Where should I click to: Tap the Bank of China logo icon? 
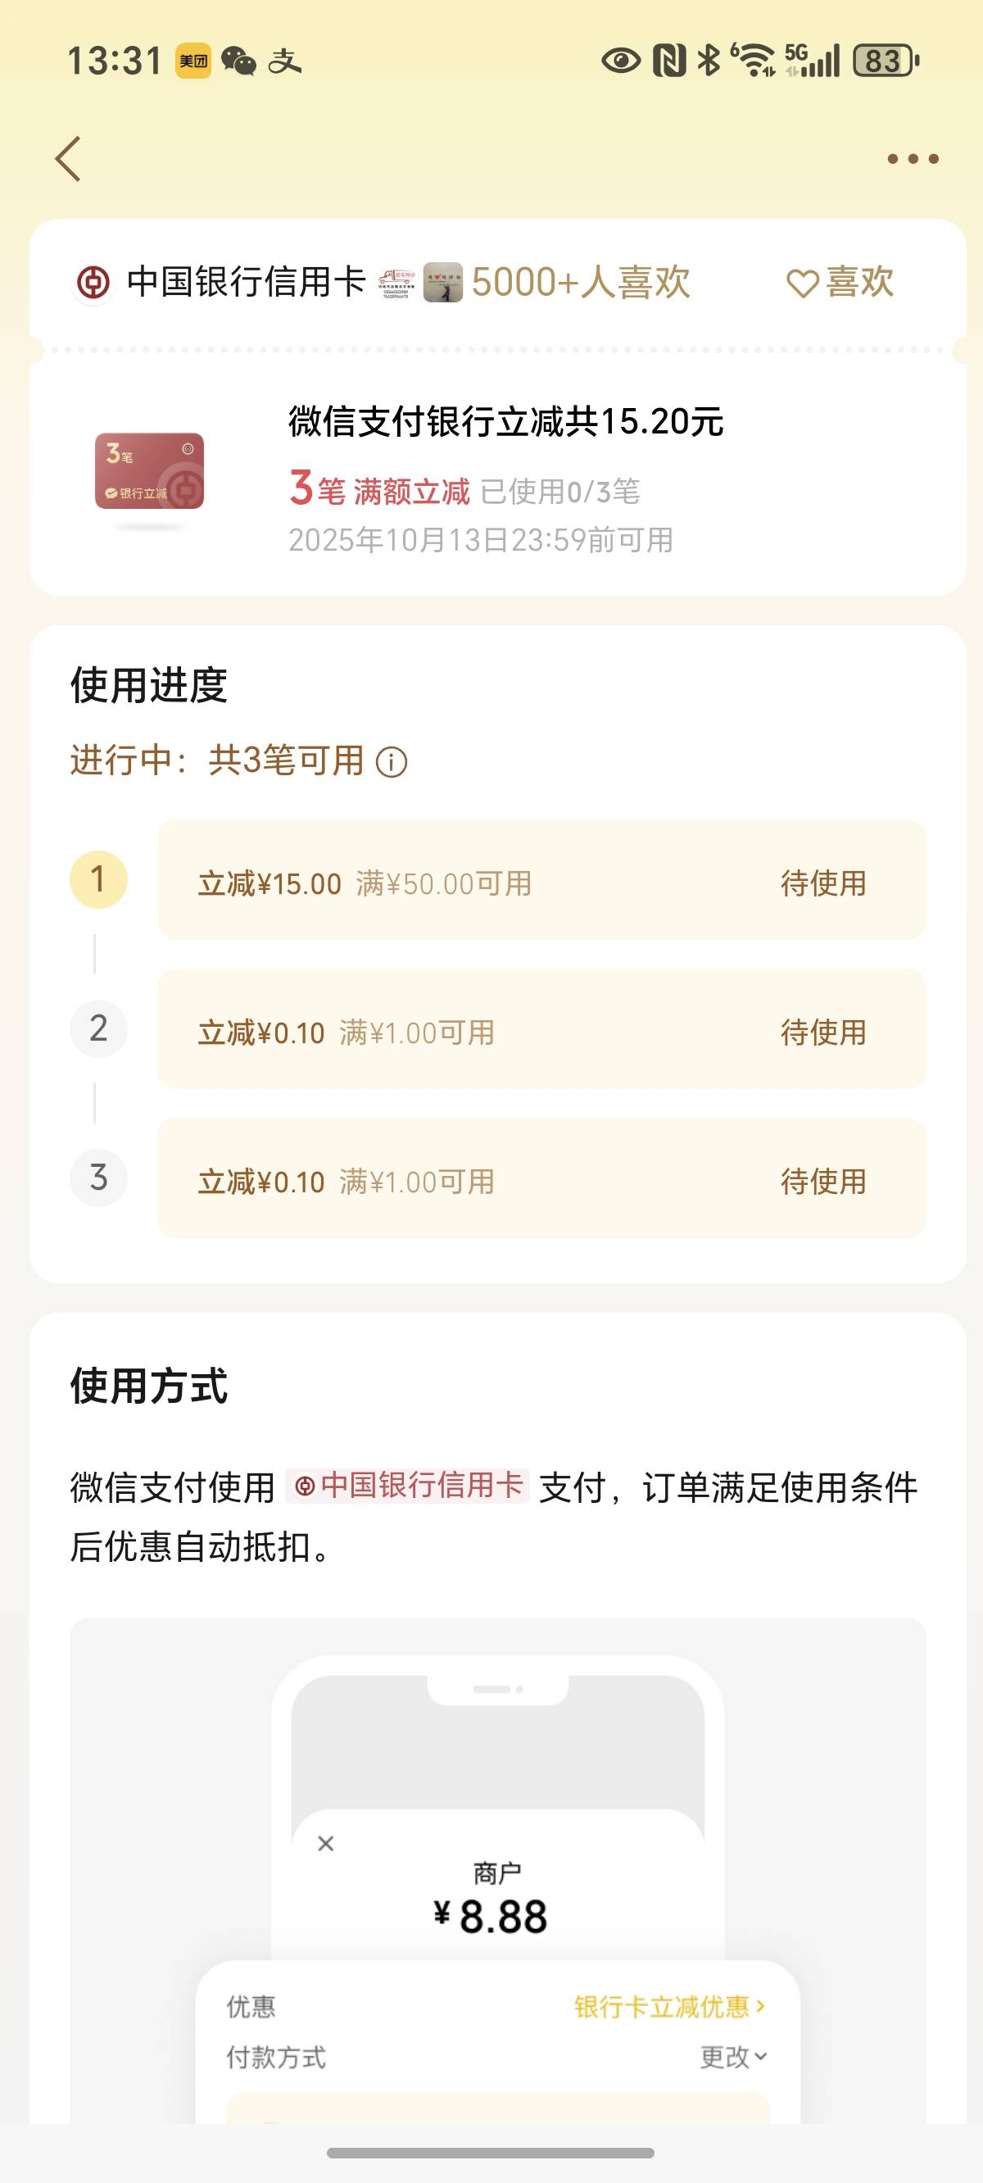coord(93,282)
